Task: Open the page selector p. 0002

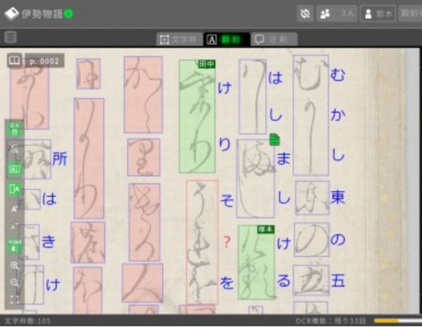Action: (x=44, y=61)
